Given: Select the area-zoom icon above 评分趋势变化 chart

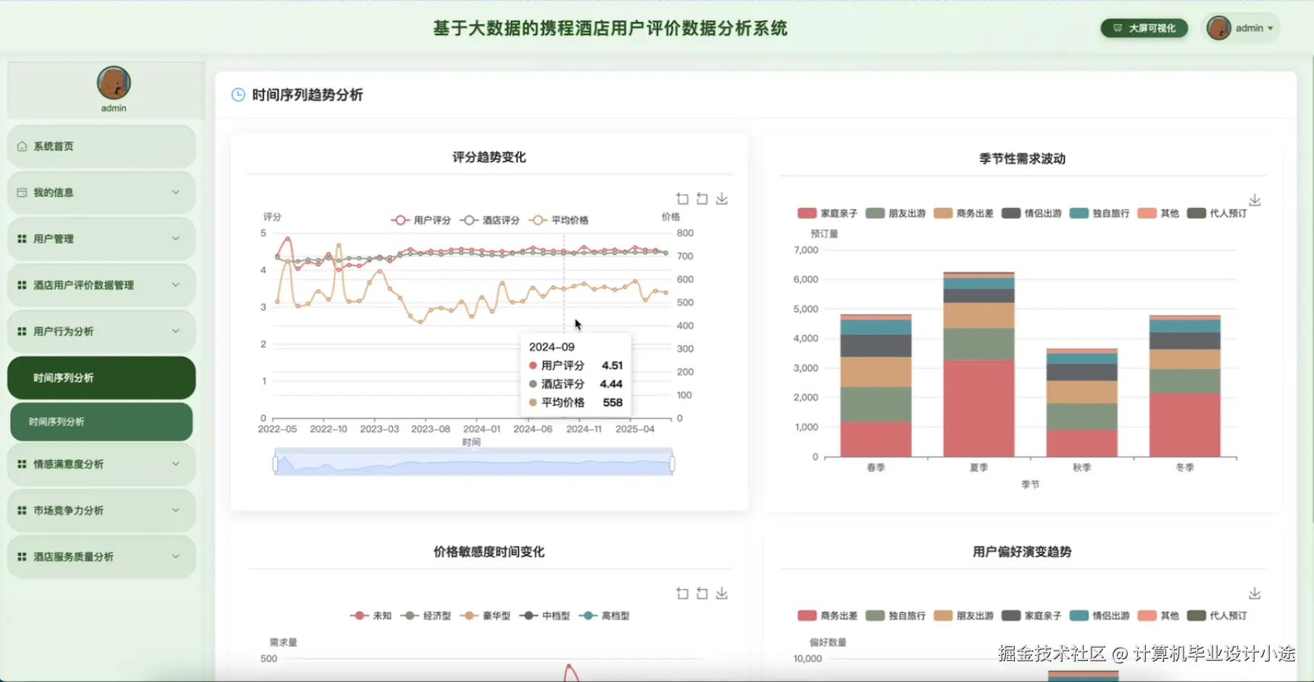Looking at the screenshot, I should coord(681,198).
